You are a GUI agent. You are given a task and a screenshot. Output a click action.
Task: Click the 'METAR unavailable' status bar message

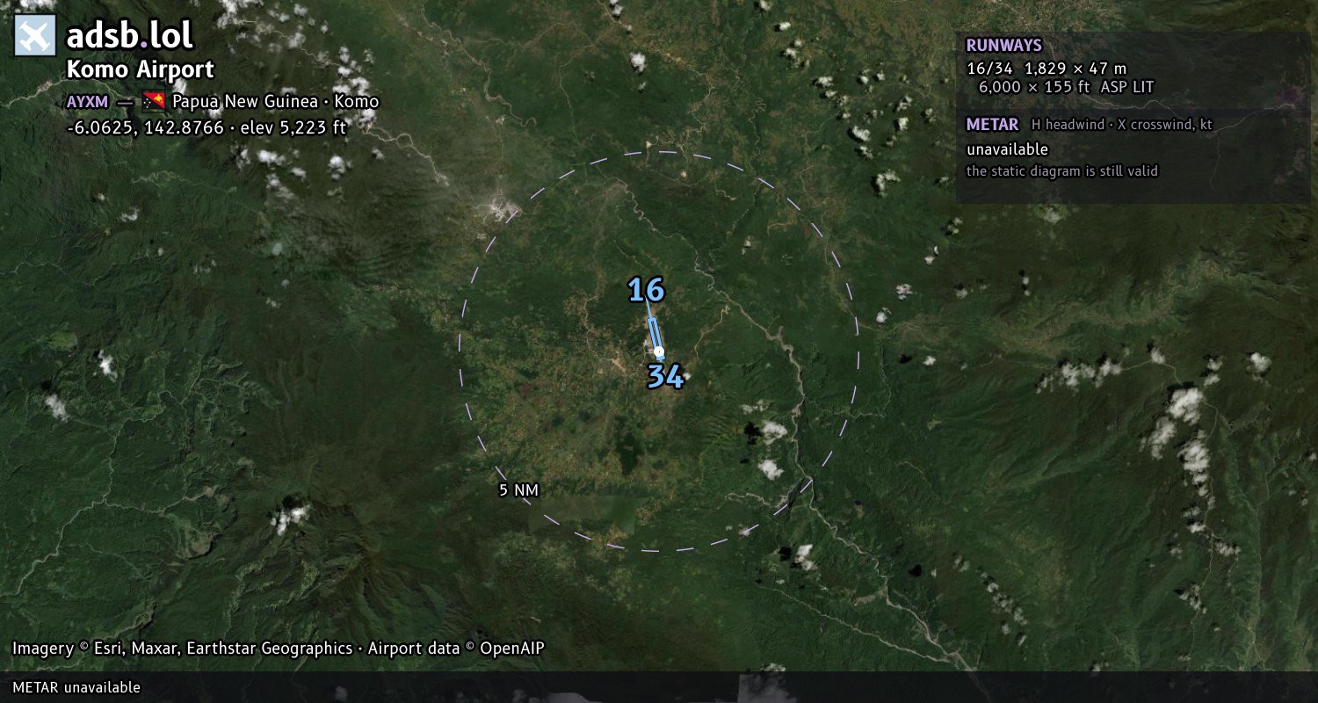click(76, 687)
